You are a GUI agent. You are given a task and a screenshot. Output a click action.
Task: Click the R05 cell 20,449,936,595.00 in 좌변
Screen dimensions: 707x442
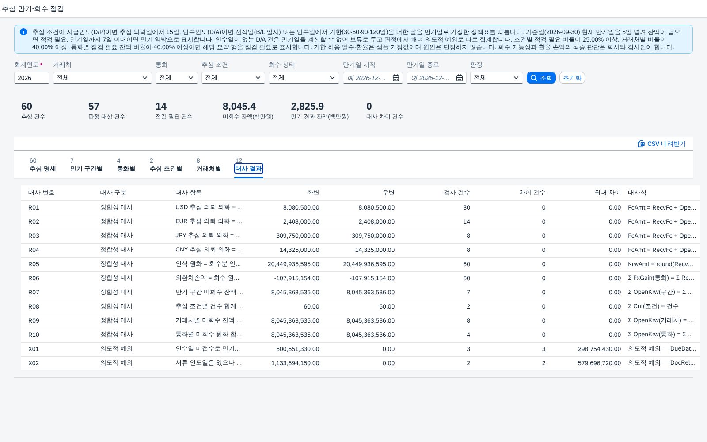pyautogui.click(x=293, y=264)
